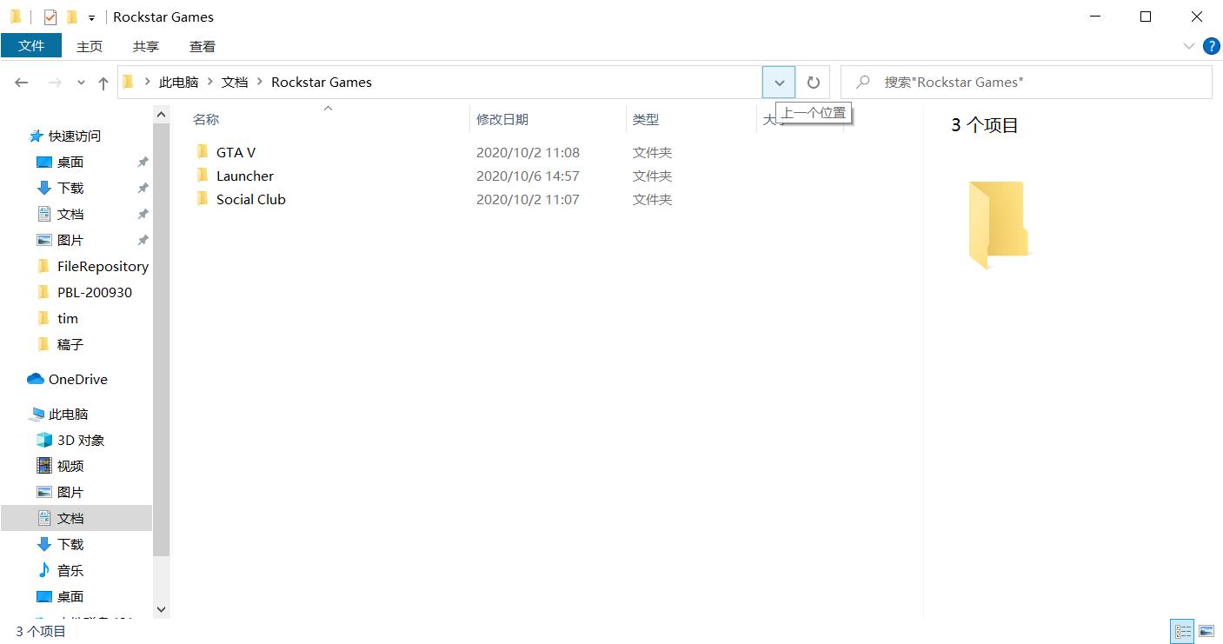The width and height of the screenshot is (1223, 644).
Task: Select the 快速访问 star icon in the sidebar
Action: point(36,136)
